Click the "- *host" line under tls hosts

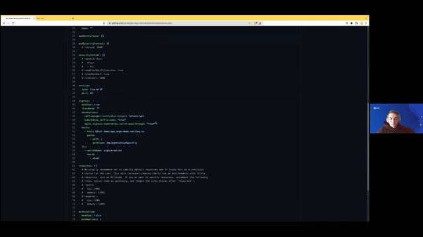(x=95, y=158)
